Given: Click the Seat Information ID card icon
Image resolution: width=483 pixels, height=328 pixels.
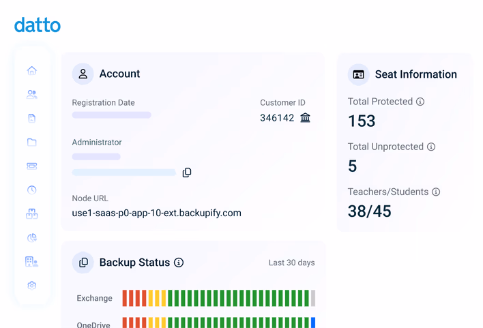Looking at the screenshot, I should tap(359, 74).
